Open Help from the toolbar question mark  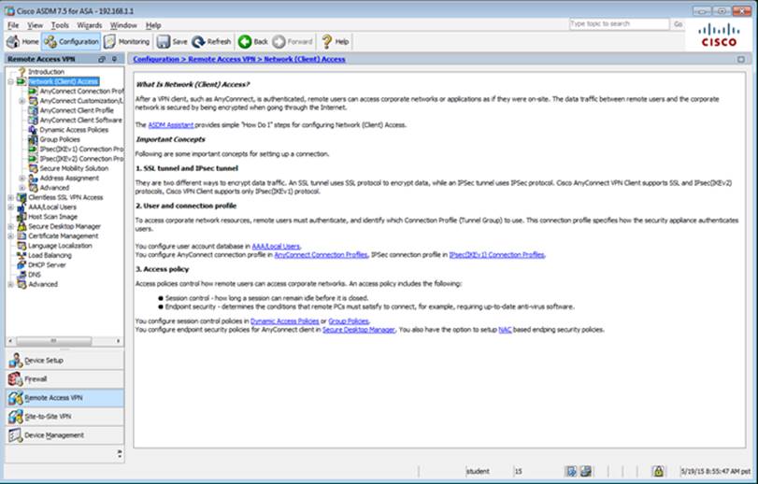coord(335,42)
